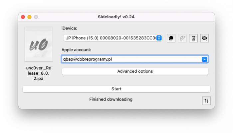Screen dimensions: 233x133
Task: Click the unc0ver_Release_8.0.2.ipa filename label
Action: (39, 73)
